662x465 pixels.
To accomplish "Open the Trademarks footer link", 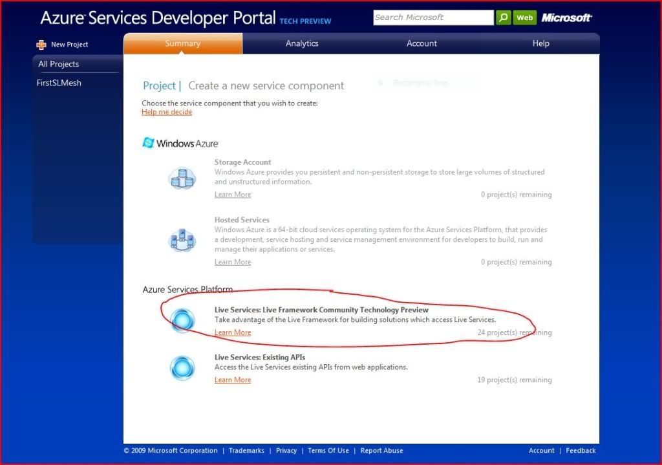I will point(246,451).
